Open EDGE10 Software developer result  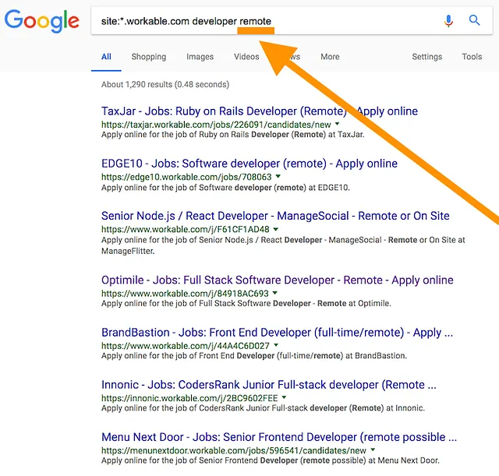[x=249, y=164]
